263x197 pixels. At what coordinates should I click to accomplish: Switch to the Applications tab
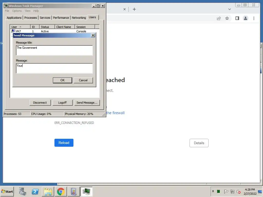pos(14,18)
